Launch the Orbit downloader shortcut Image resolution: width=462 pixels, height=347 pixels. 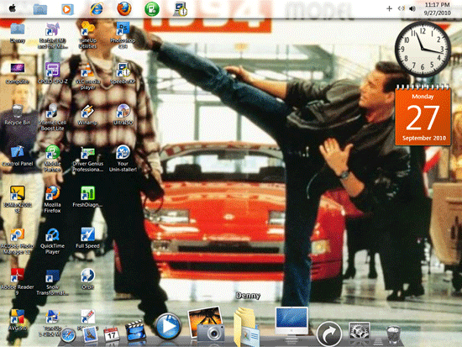[x=88, y=279]
